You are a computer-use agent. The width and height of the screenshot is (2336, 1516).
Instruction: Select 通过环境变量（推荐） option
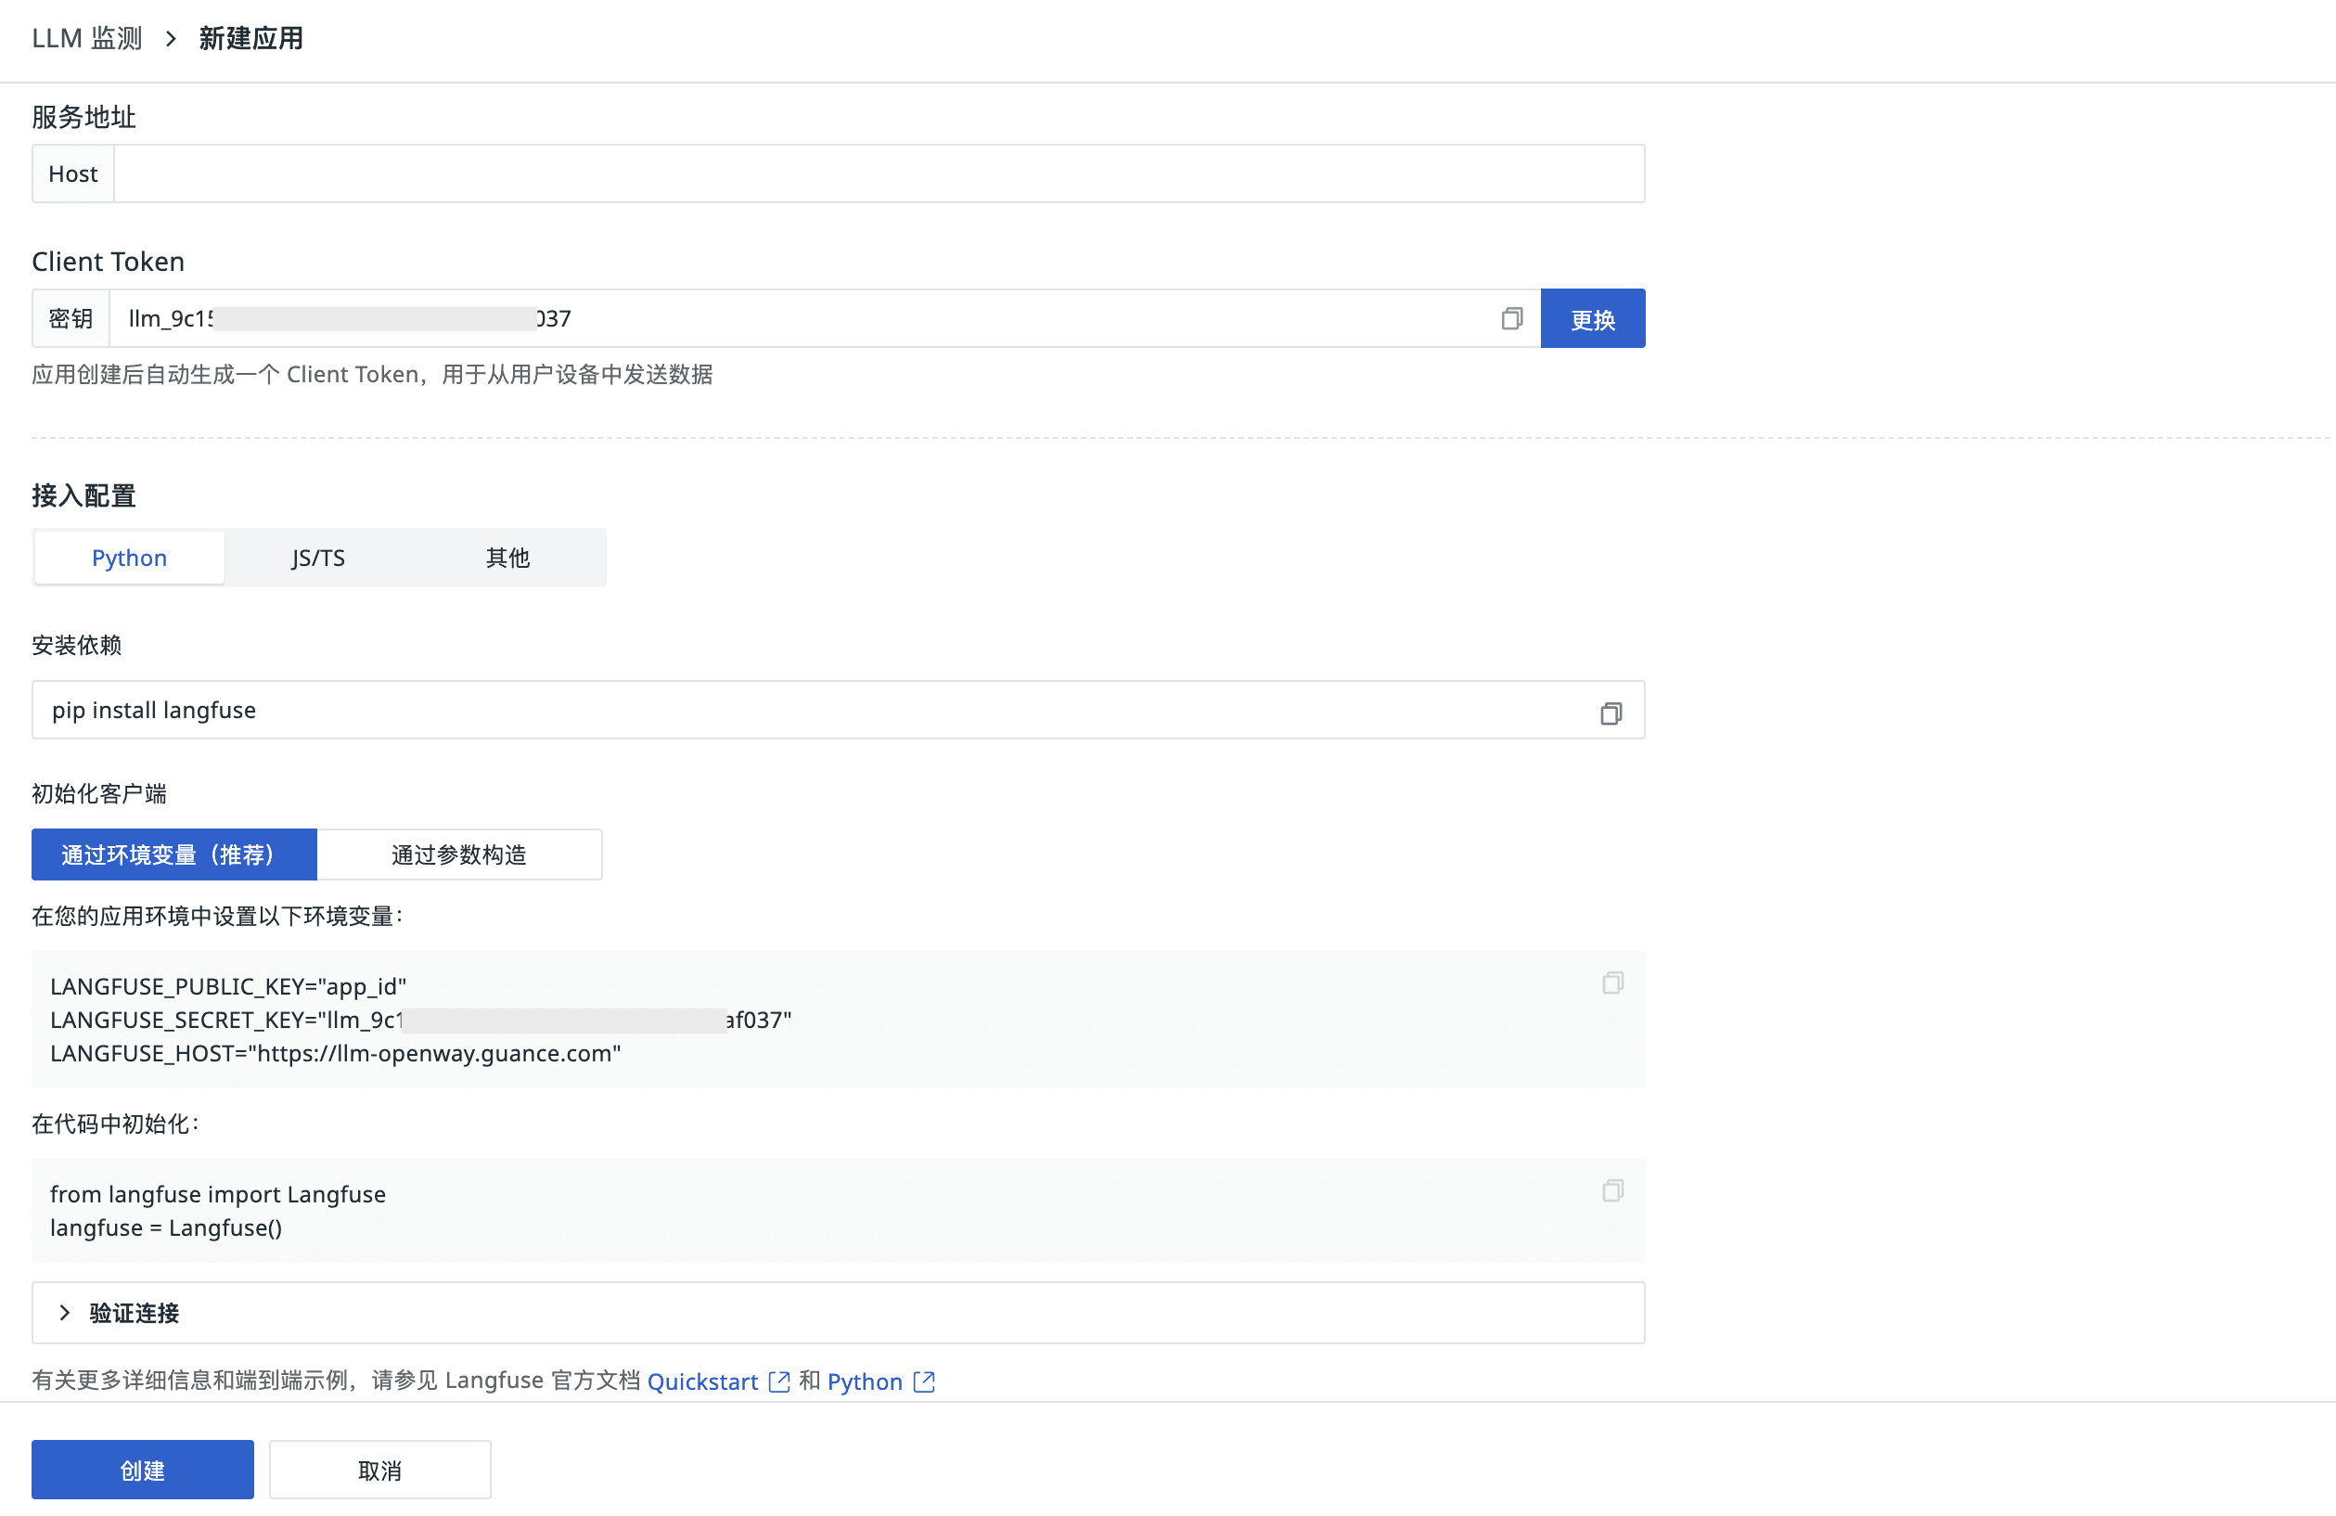pyautogui.click(x=173, y=854)
